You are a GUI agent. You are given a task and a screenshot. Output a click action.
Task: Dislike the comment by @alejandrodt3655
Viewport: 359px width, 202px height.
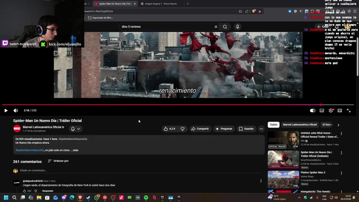pos(36,191)
